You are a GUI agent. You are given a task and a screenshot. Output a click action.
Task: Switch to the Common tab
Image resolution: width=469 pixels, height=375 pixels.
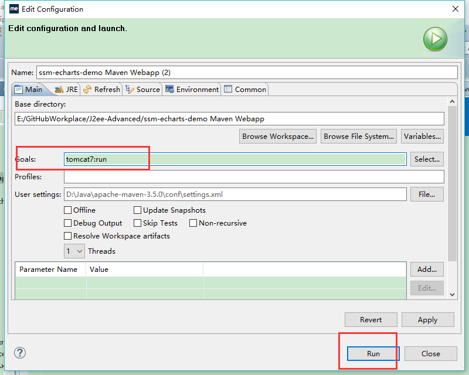tap(245, 90)
